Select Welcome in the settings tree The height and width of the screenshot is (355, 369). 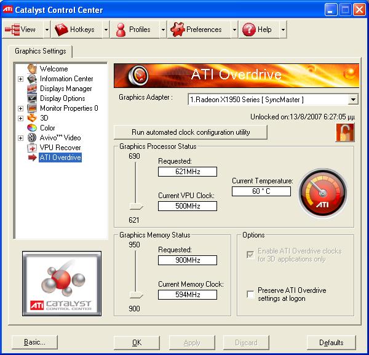point(54,69)
